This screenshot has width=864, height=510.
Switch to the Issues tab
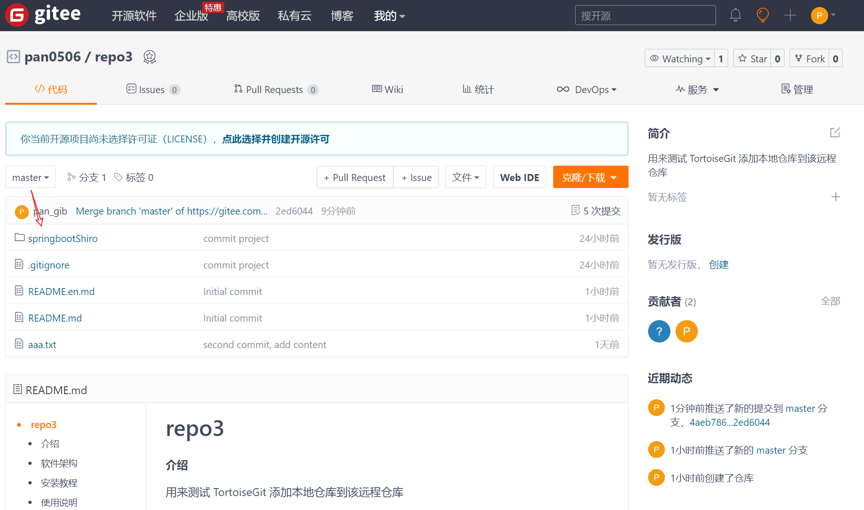152,89
